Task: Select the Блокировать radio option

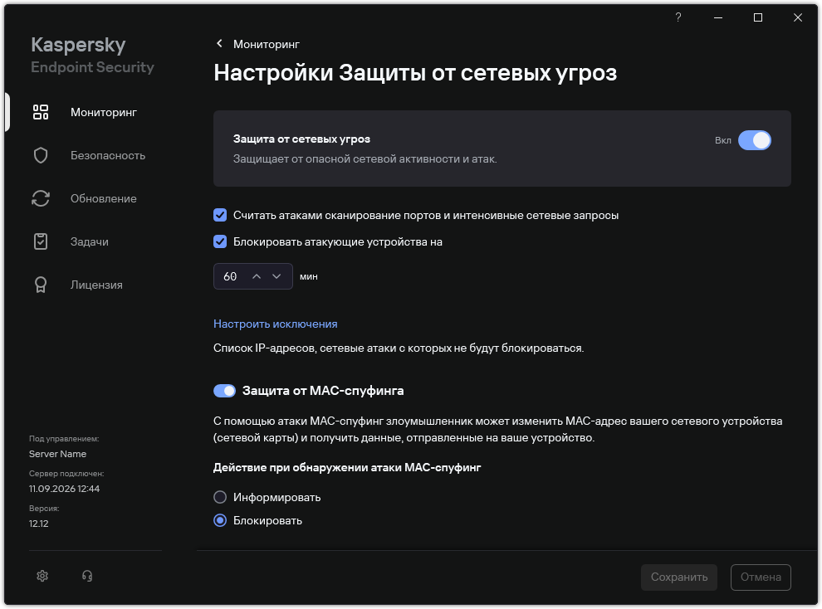Action: [x=220, y=520]
